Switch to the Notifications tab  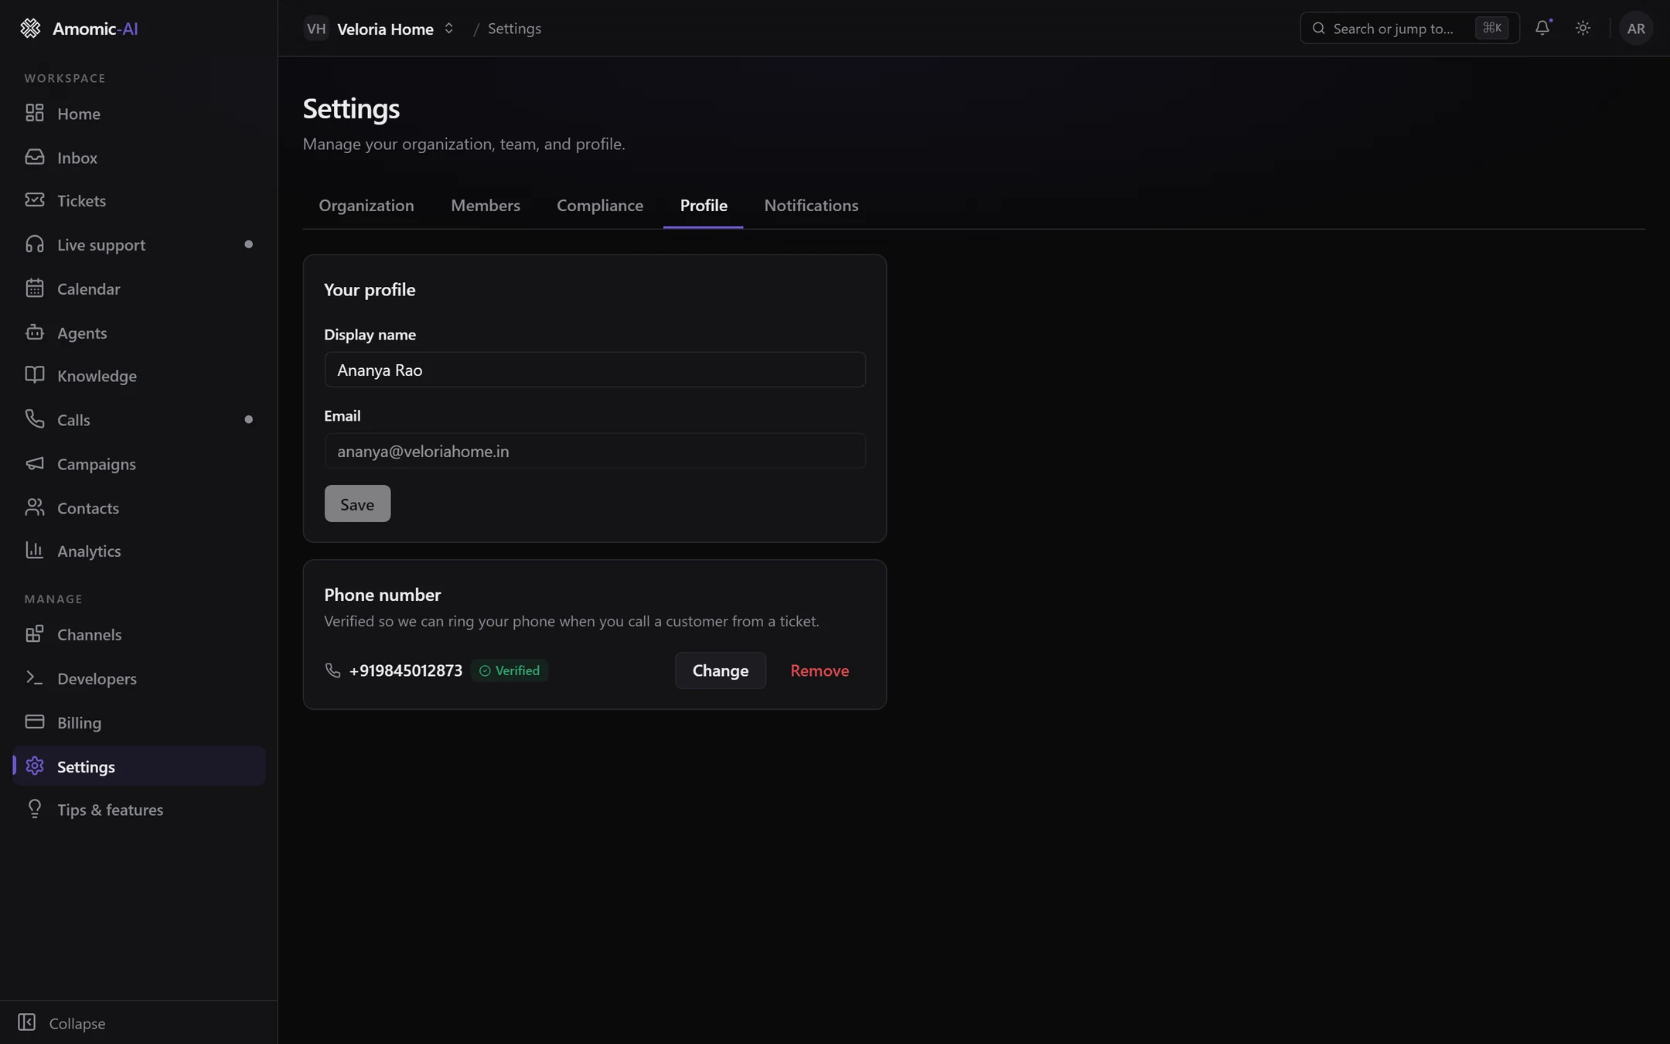coord(811,205)
